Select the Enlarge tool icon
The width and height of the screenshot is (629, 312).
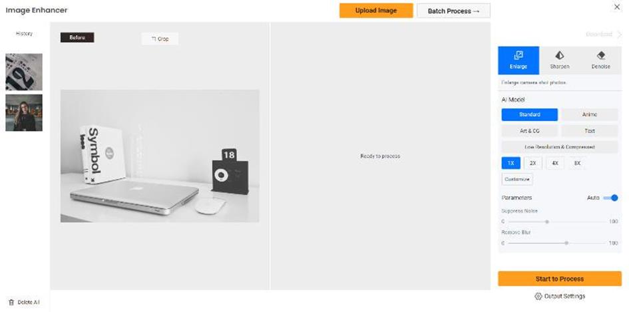click(519, 55)
